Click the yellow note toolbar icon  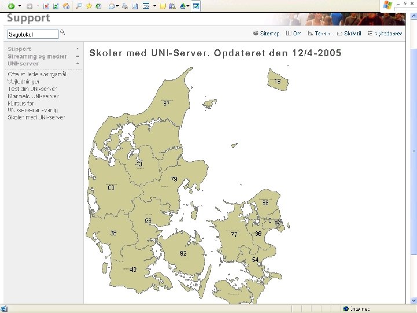[163, 6]
